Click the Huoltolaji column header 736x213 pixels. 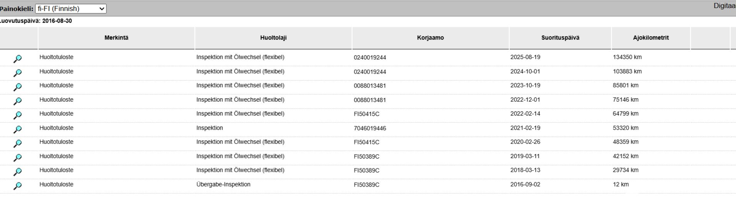tap(273, 38)
